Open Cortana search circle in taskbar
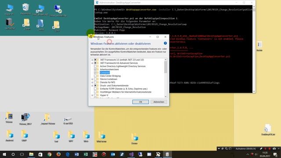Image resolution: width=281 pixels, height=158 pixels. tap(13, 154)
